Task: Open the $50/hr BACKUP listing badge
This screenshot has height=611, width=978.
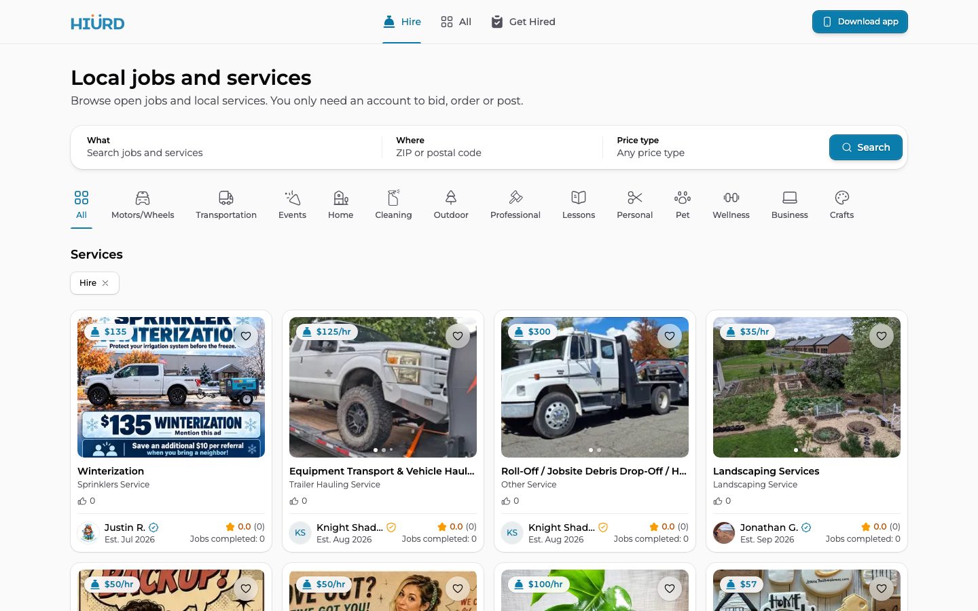Action: (x=112, y=585)
